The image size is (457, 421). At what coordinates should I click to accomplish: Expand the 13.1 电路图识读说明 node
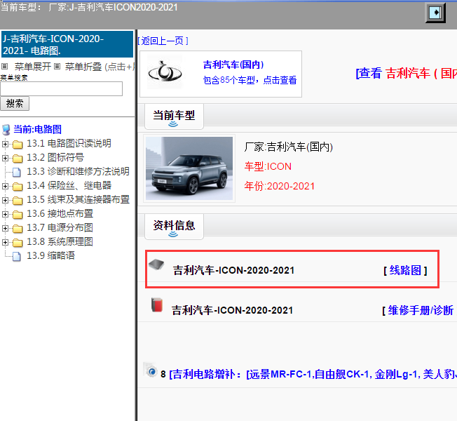pyautogui.click(x=5, y=144)
